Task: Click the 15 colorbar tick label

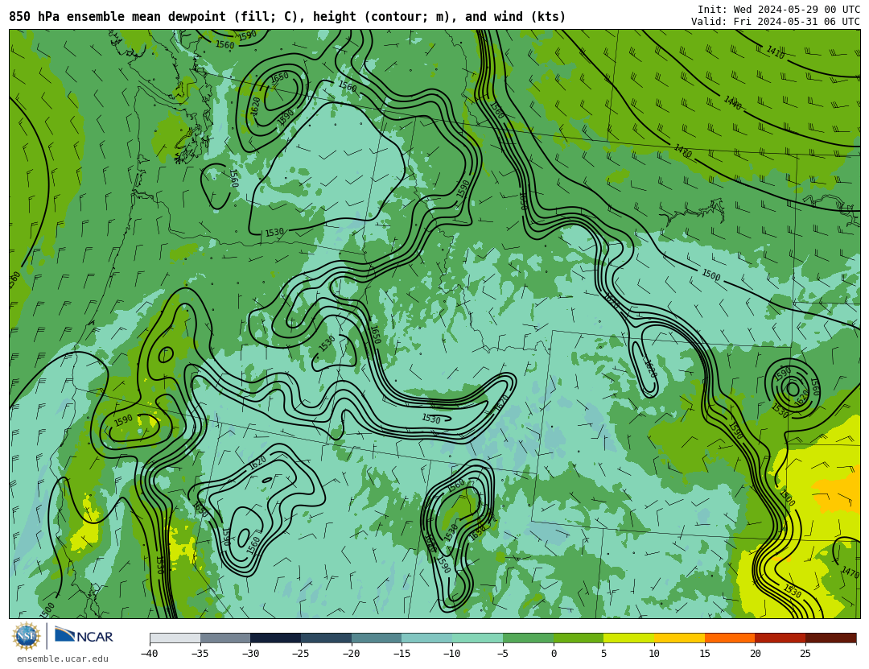Action: click(704, 654)
